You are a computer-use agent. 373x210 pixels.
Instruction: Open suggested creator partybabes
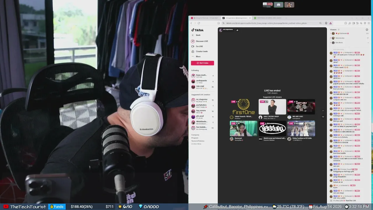coord(203,106)
